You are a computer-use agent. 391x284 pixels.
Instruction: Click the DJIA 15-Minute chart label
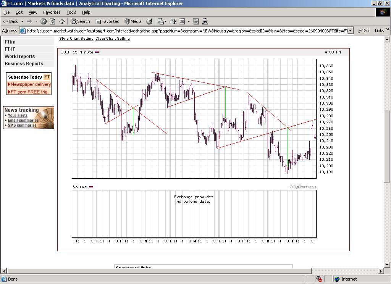pos(77,52)
